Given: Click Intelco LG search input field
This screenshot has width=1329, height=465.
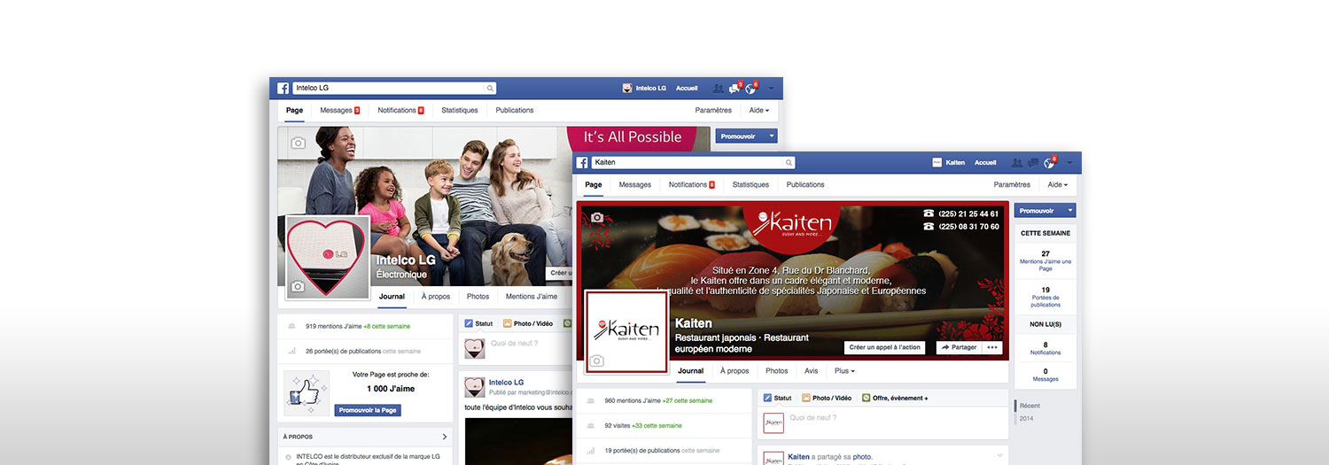Looking at the screenshot, I should coord(394,89).
